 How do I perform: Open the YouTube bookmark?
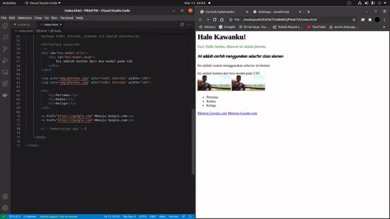click(316, 27)
